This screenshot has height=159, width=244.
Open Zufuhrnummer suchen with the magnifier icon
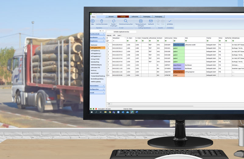coord(126,21)
